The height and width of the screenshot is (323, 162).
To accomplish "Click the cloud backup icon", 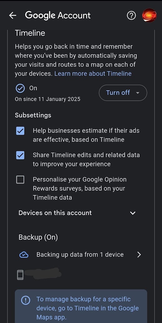I will pyautogui.click(x=24, y=255).
